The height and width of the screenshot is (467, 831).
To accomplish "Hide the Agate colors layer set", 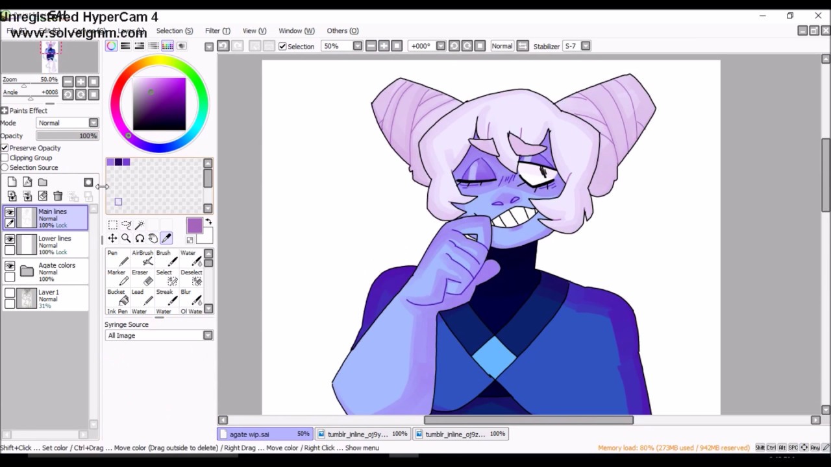I will pyautogui.click(x=10, y=266).
